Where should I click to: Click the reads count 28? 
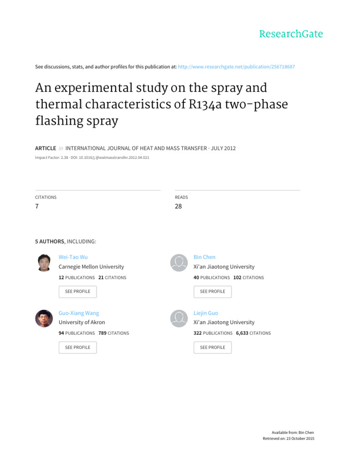[x=179, y=206]
